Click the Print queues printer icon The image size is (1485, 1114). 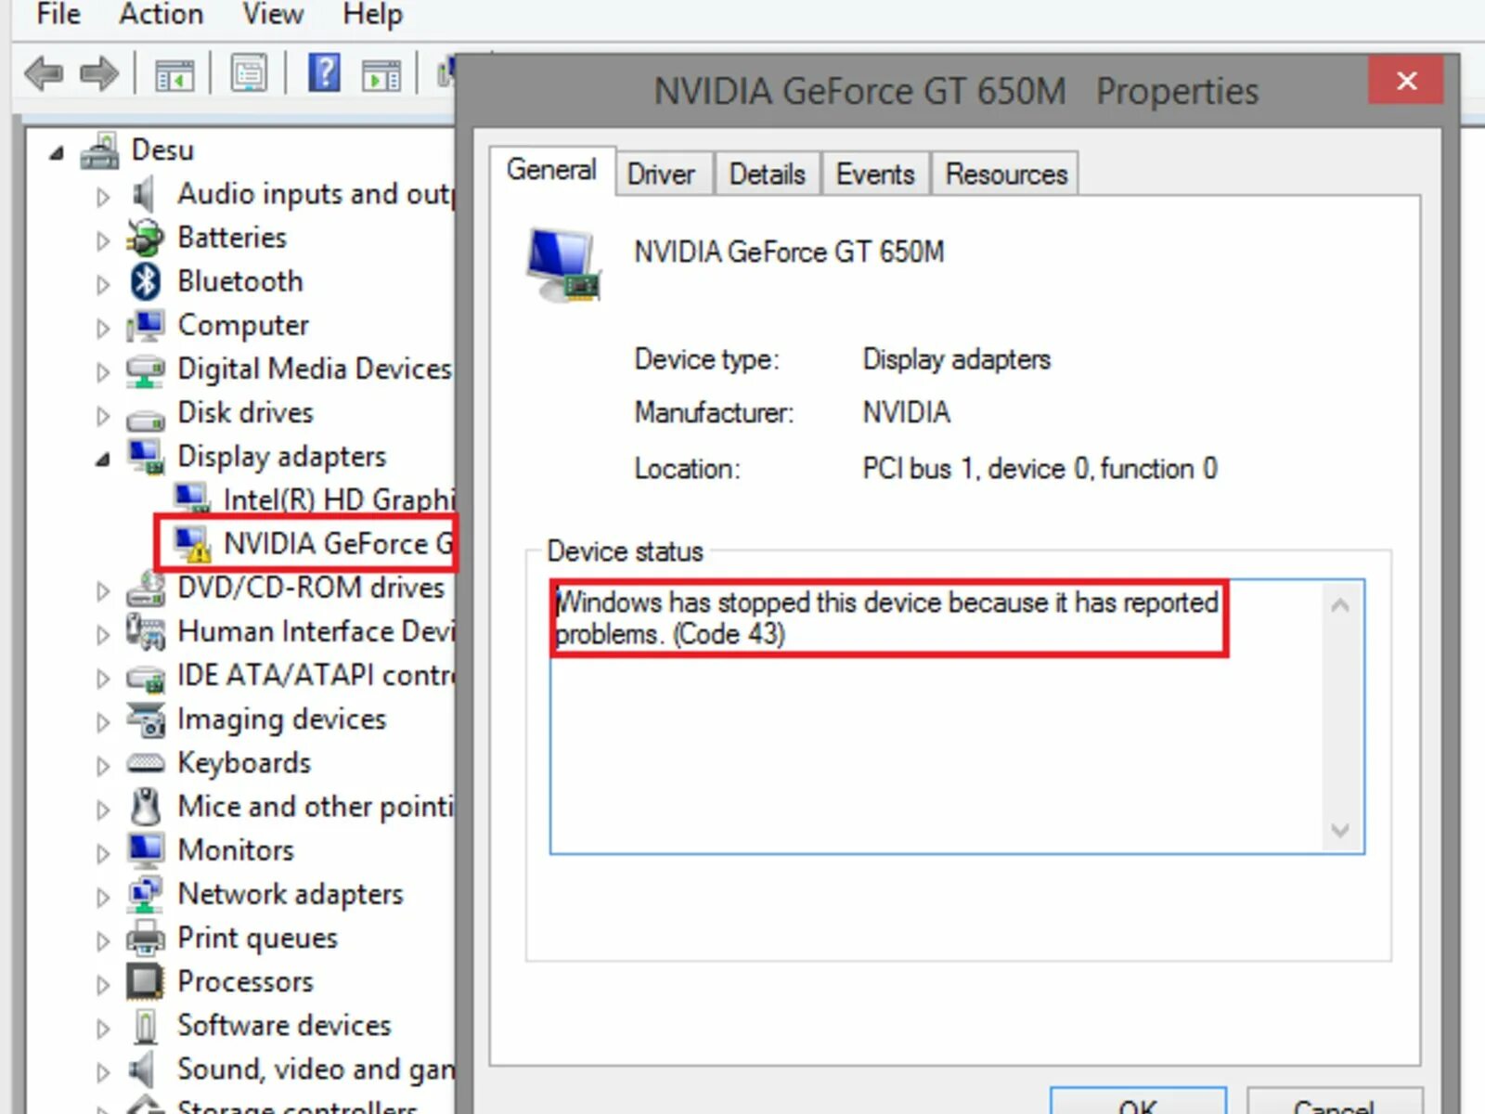[x=146, y=938]
